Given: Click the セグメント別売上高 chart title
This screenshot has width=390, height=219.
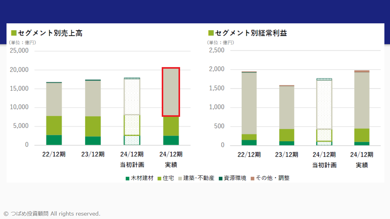Looking at the screenshot, I should coord(50,33).
